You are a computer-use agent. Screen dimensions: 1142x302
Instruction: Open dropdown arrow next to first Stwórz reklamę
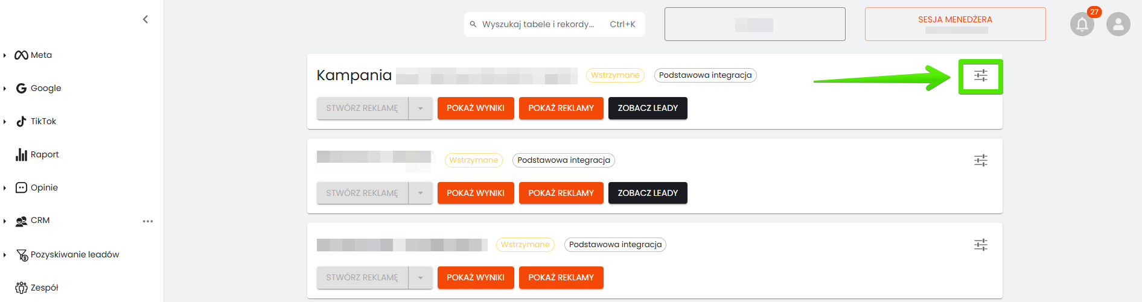pyautogui.click(x=421, y=109)
